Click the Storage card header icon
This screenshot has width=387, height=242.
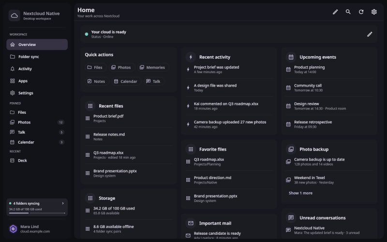(90, 198)
